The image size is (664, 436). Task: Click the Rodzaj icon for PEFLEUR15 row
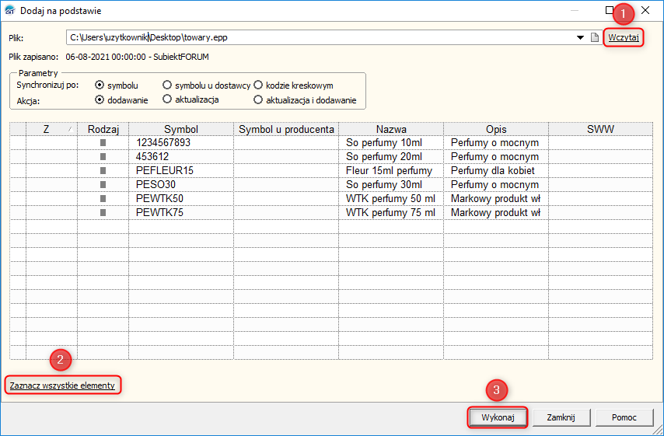coord(103,171)
